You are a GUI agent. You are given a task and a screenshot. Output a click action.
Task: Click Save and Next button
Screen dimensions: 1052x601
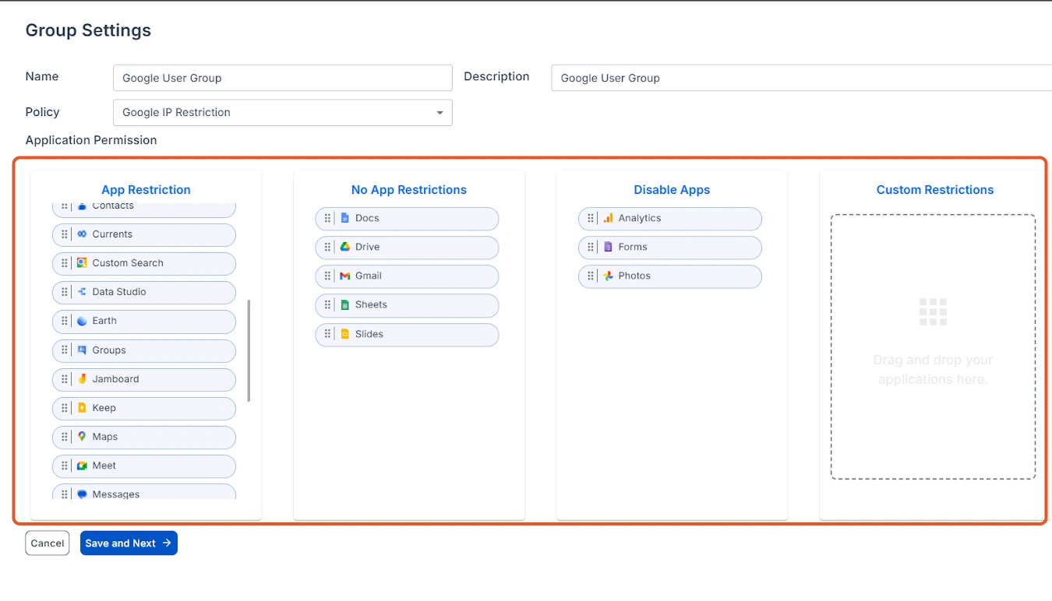[129, 543]
